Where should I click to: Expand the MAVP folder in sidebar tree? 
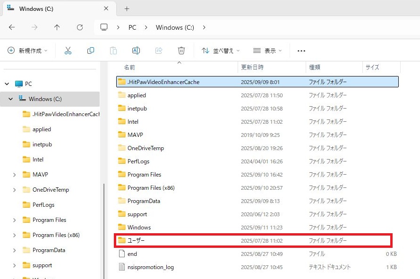(15, 175)
